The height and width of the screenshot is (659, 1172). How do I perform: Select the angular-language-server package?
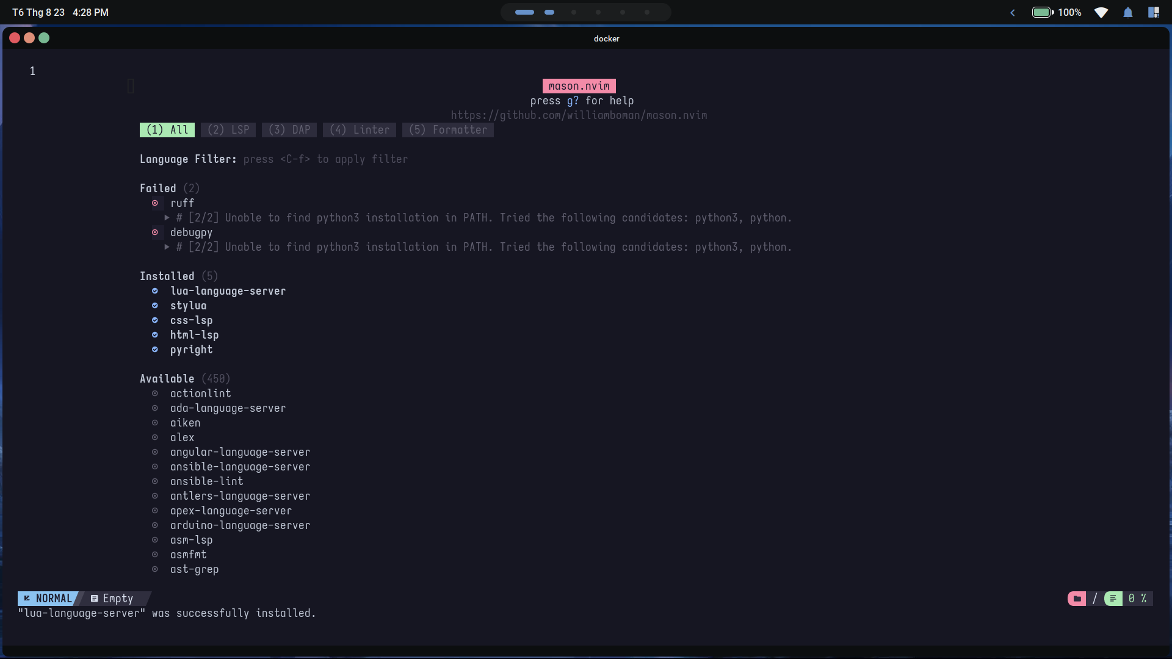click(x=240, y=452)
